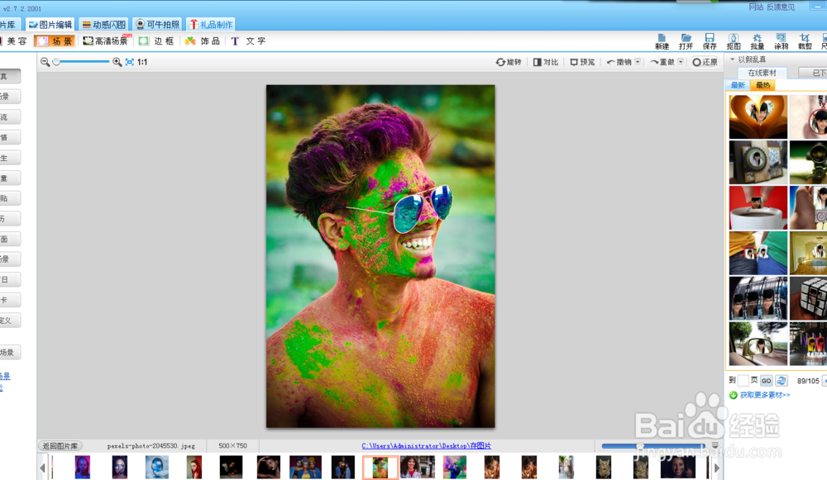Click filmstrip scroll-right arrow
The height and width of the screenshot is (480, 827).
[717, 468]
